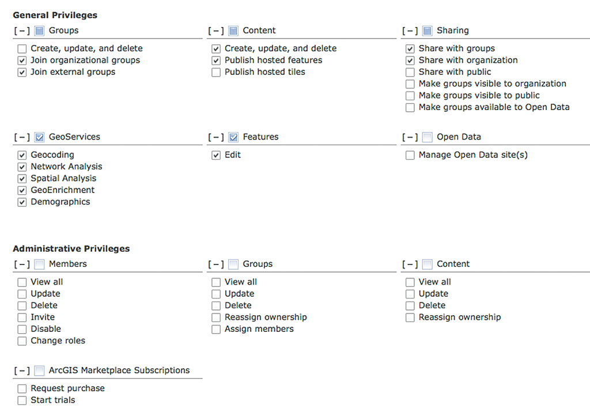Image resolution: width=590 pixels, height=412 pixels.
Task: Enable Publish hosted tiles
Action: (x=216, y=73)
